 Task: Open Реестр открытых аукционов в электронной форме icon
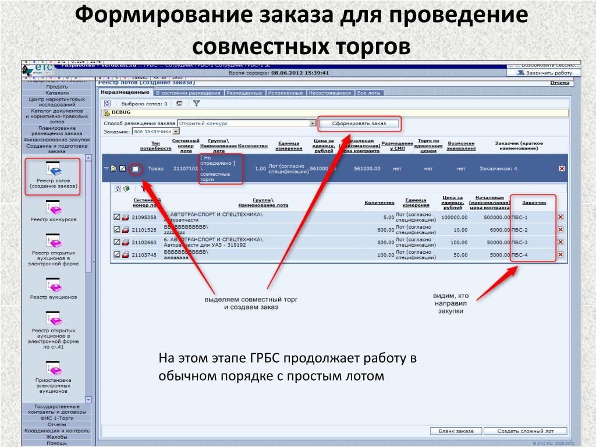point(53,241)
